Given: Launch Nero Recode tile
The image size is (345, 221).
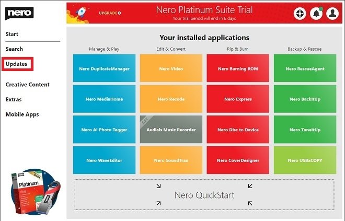Looking at the screenshot, I should tap(171, 99).
